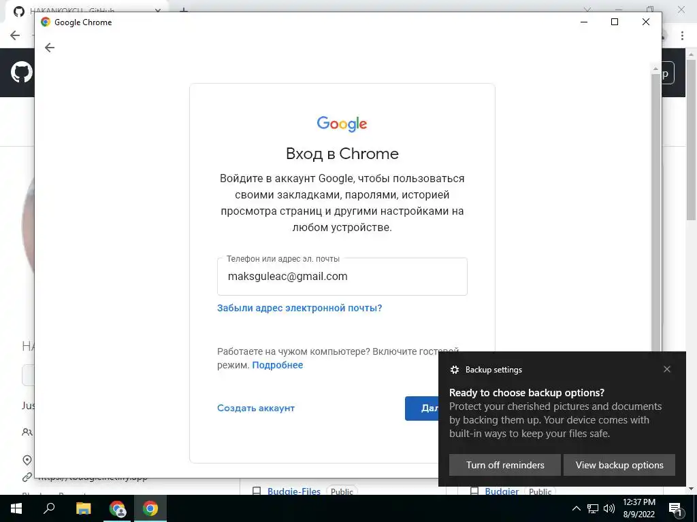
Task: Maximize the Google Chrome sign-in window
Action: pos(615,22)
